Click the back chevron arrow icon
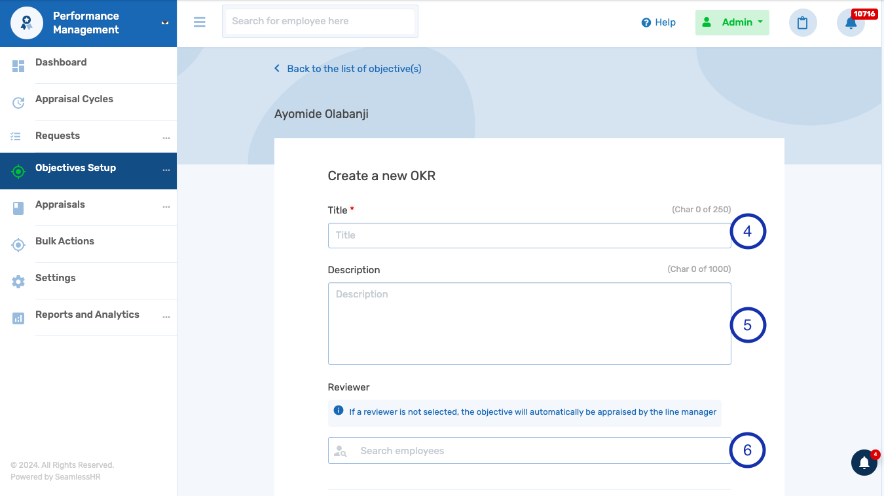 click(x=277, y=68)
